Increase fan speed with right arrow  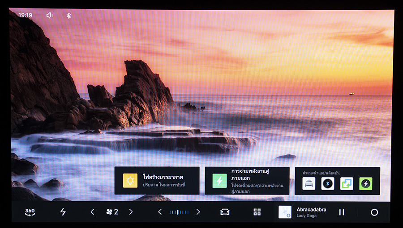(131, 212)
